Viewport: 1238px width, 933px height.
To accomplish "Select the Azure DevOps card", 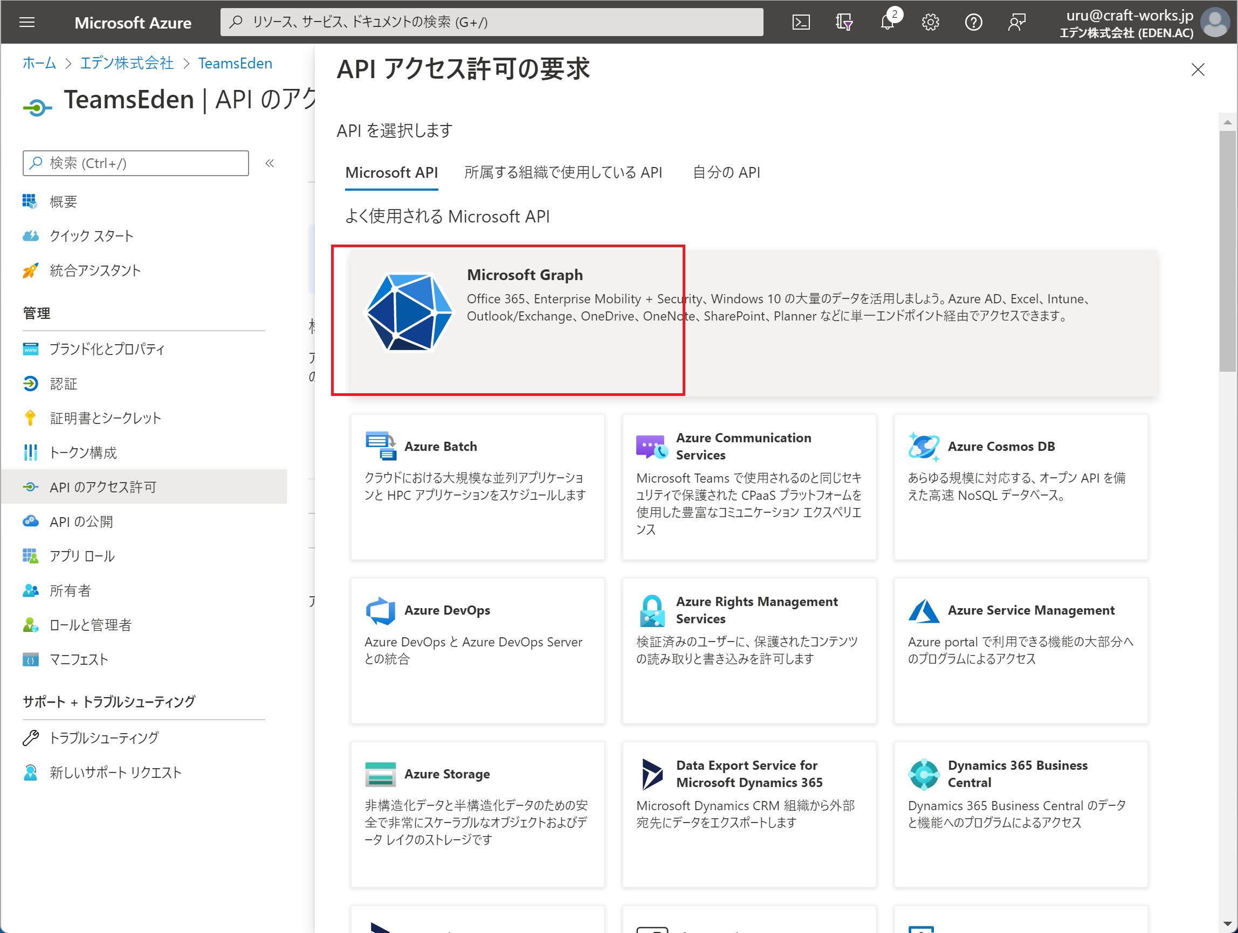I will 477,650.
